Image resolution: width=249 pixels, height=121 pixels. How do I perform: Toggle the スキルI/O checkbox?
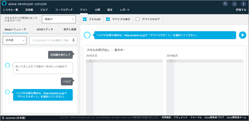click(x=85, y=19)
